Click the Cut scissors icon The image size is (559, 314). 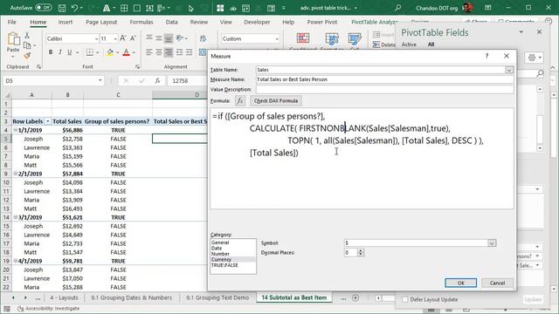click(x=27, y=36)
